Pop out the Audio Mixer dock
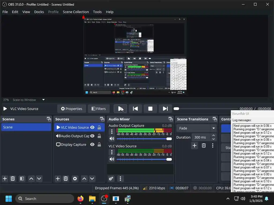274x205 pixels. (170, 119)
